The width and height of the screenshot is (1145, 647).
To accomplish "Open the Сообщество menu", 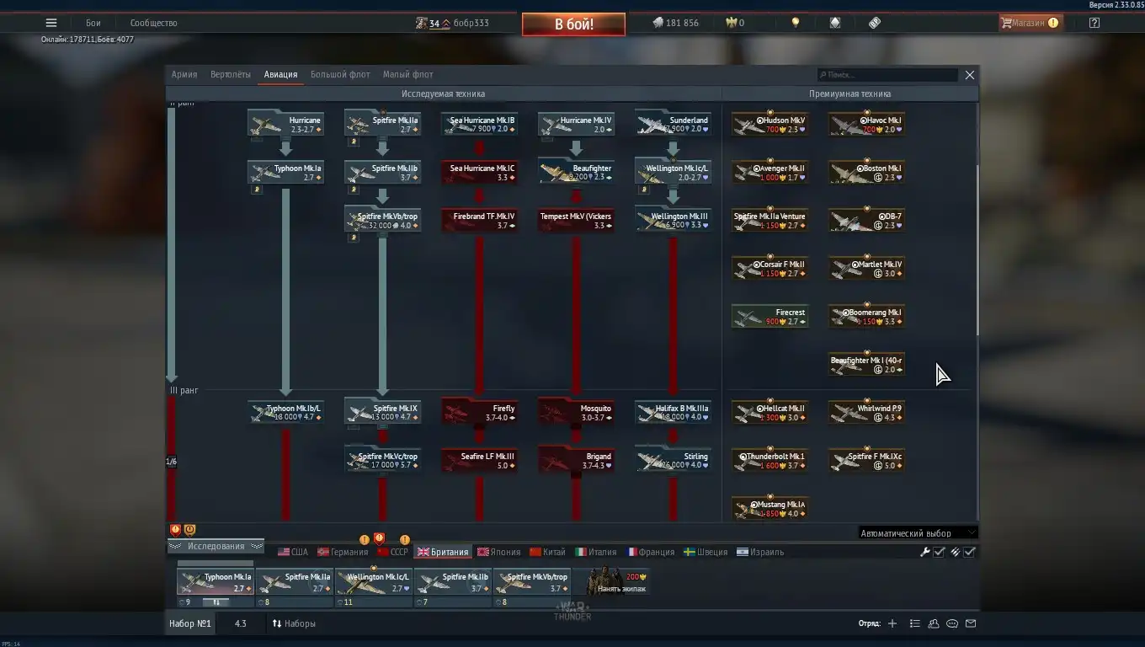I will (153, 23).
